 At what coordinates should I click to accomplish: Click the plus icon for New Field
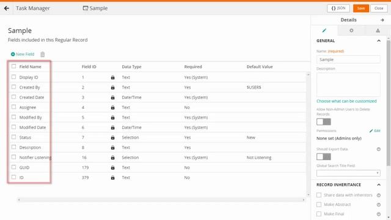click(x=13, y=54)
